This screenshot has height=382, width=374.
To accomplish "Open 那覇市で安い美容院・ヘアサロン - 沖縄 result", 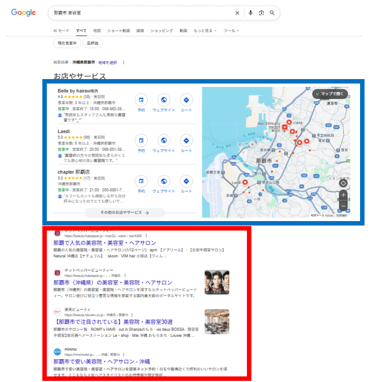I will (101, 361).
